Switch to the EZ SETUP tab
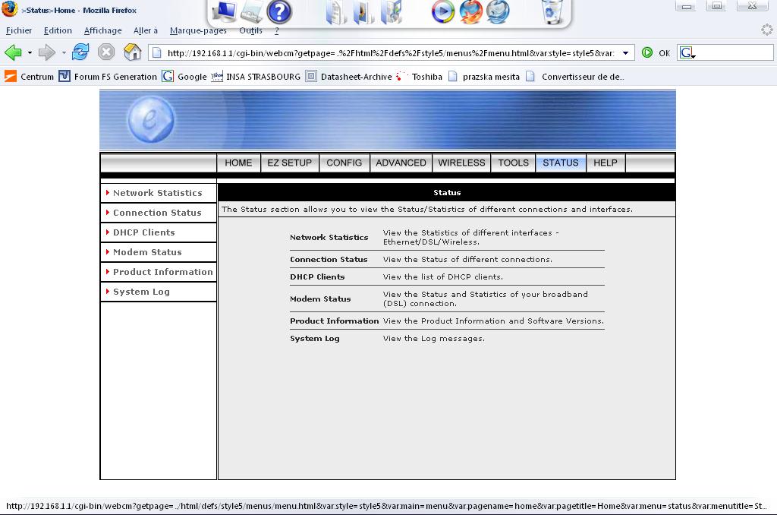 [x=289, y=163]
